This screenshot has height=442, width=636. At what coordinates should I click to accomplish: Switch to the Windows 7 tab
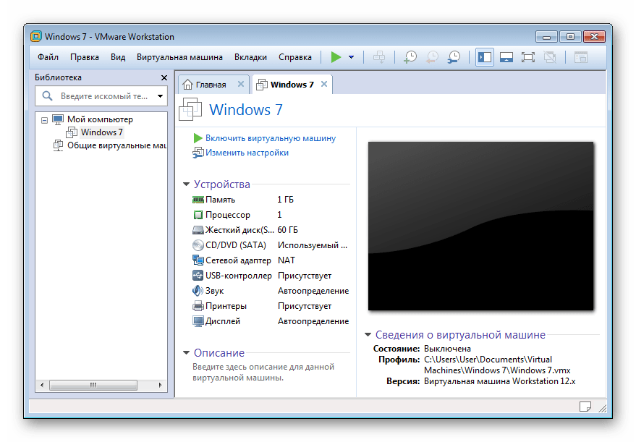292,85
